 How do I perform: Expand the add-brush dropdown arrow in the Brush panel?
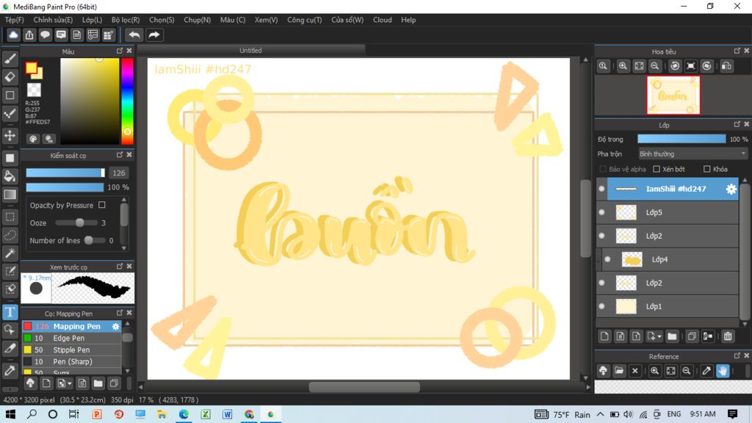[70, 383]
